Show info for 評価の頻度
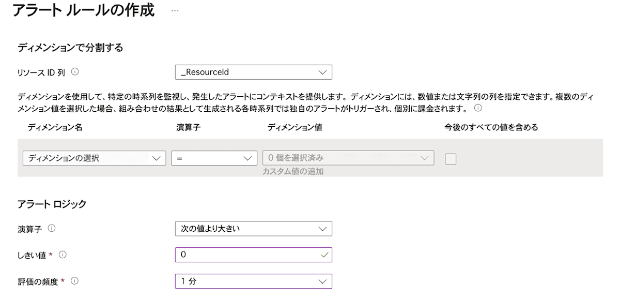This screenshot has height=298, width=620. click(x=74, y=281)
